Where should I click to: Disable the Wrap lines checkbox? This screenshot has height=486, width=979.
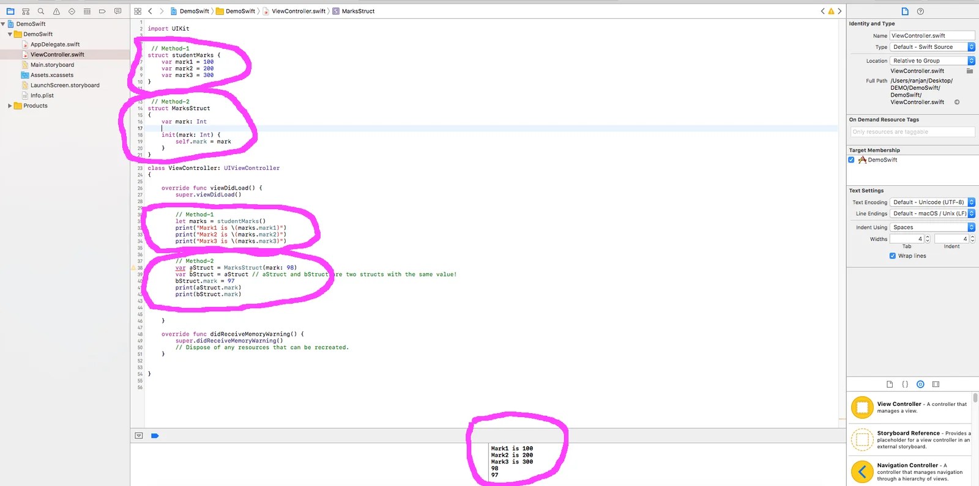[893, 256]
